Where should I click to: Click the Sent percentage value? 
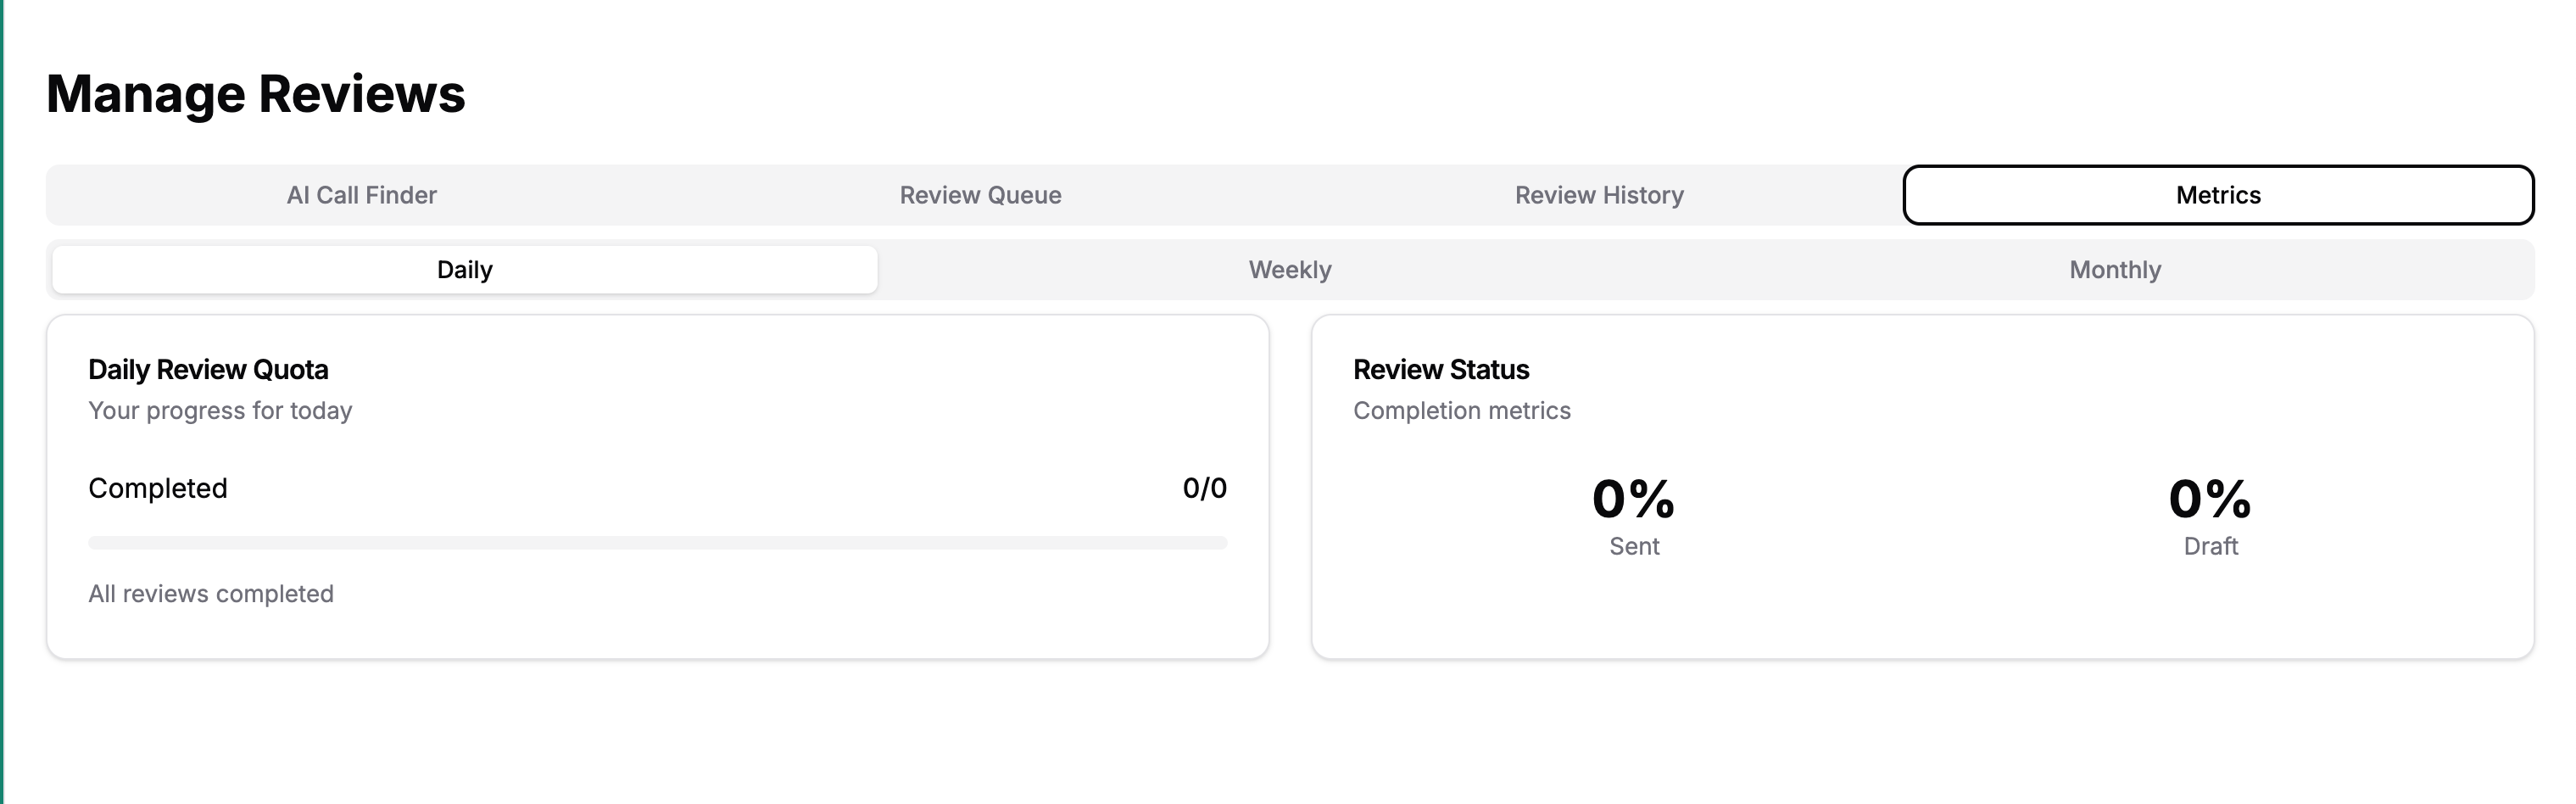(1634, 499)
